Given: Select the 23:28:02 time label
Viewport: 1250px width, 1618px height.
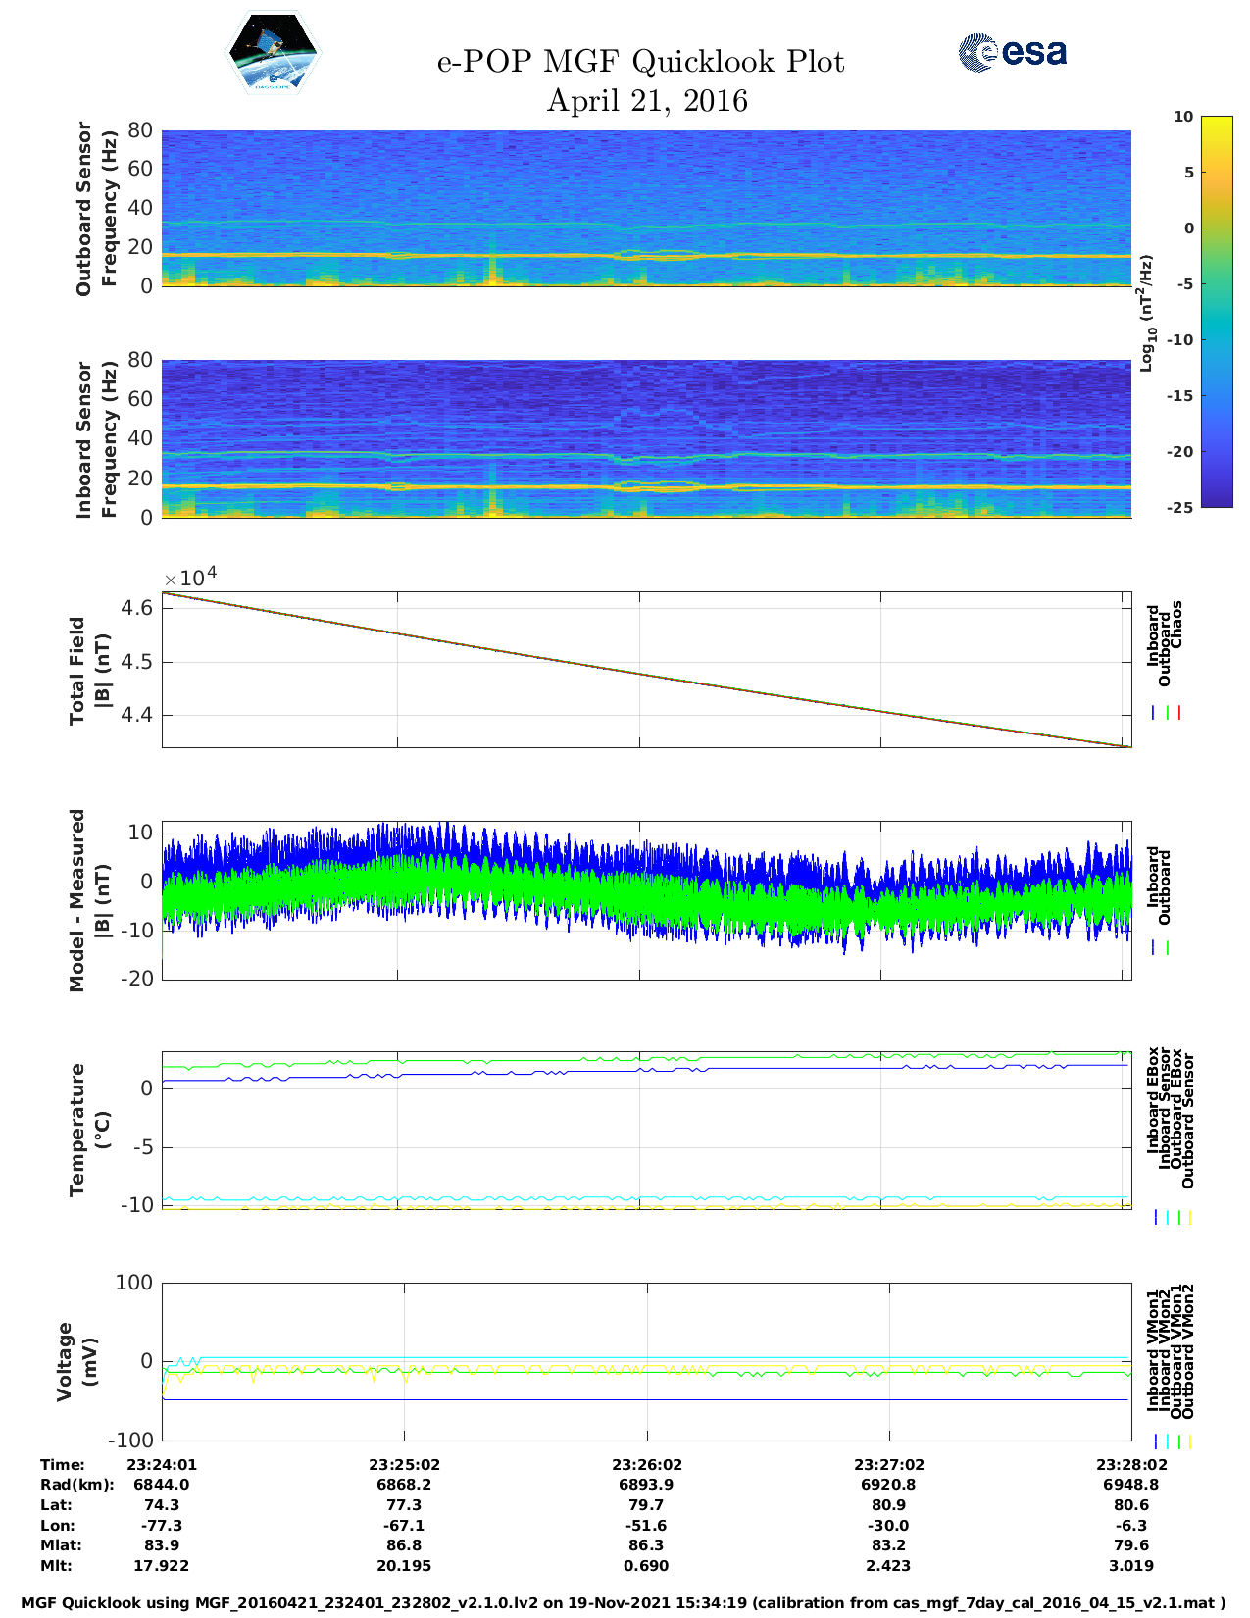Looking at the screenshot, I should [x=1130, y=1464].
